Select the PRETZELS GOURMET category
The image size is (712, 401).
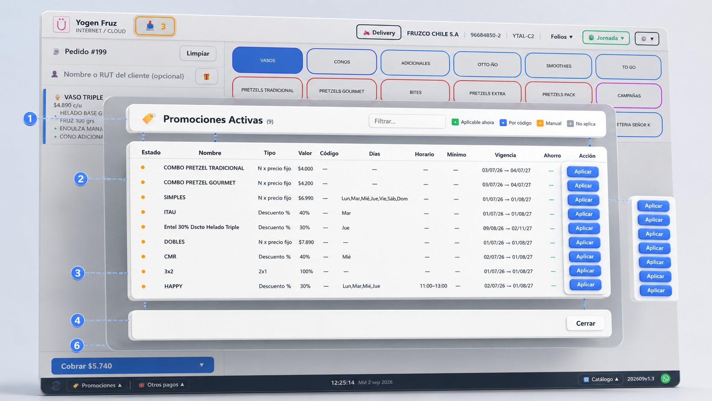342,90
